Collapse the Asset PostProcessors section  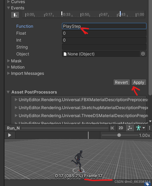point(8,92)
